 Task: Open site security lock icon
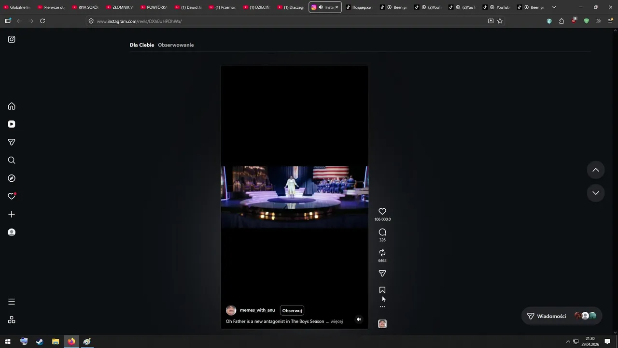point(91,21)
